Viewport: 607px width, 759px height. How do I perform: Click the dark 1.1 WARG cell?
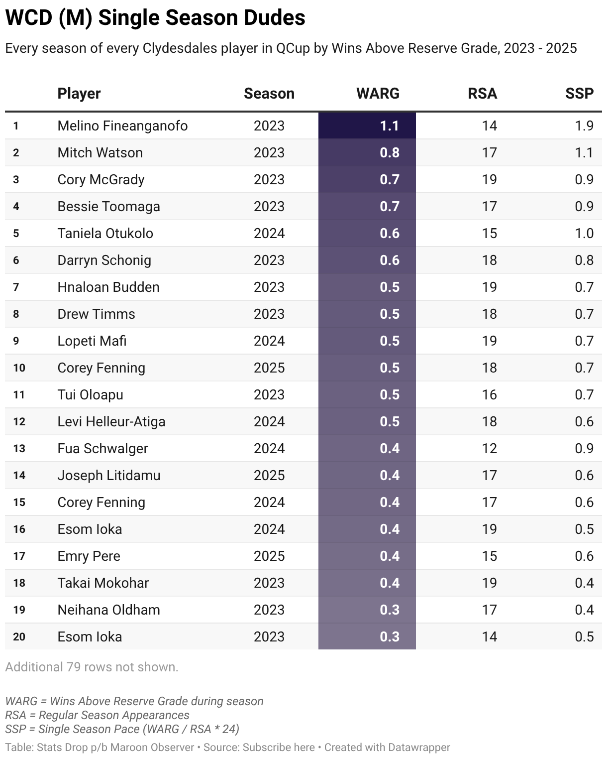click(x=367, y=126)
